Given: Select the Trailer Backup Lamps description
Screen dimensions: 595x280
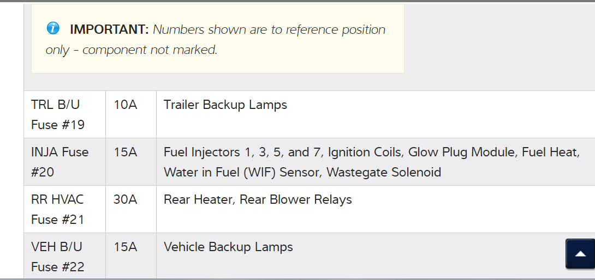Looking at the screenshot, I should coord(225,105).
